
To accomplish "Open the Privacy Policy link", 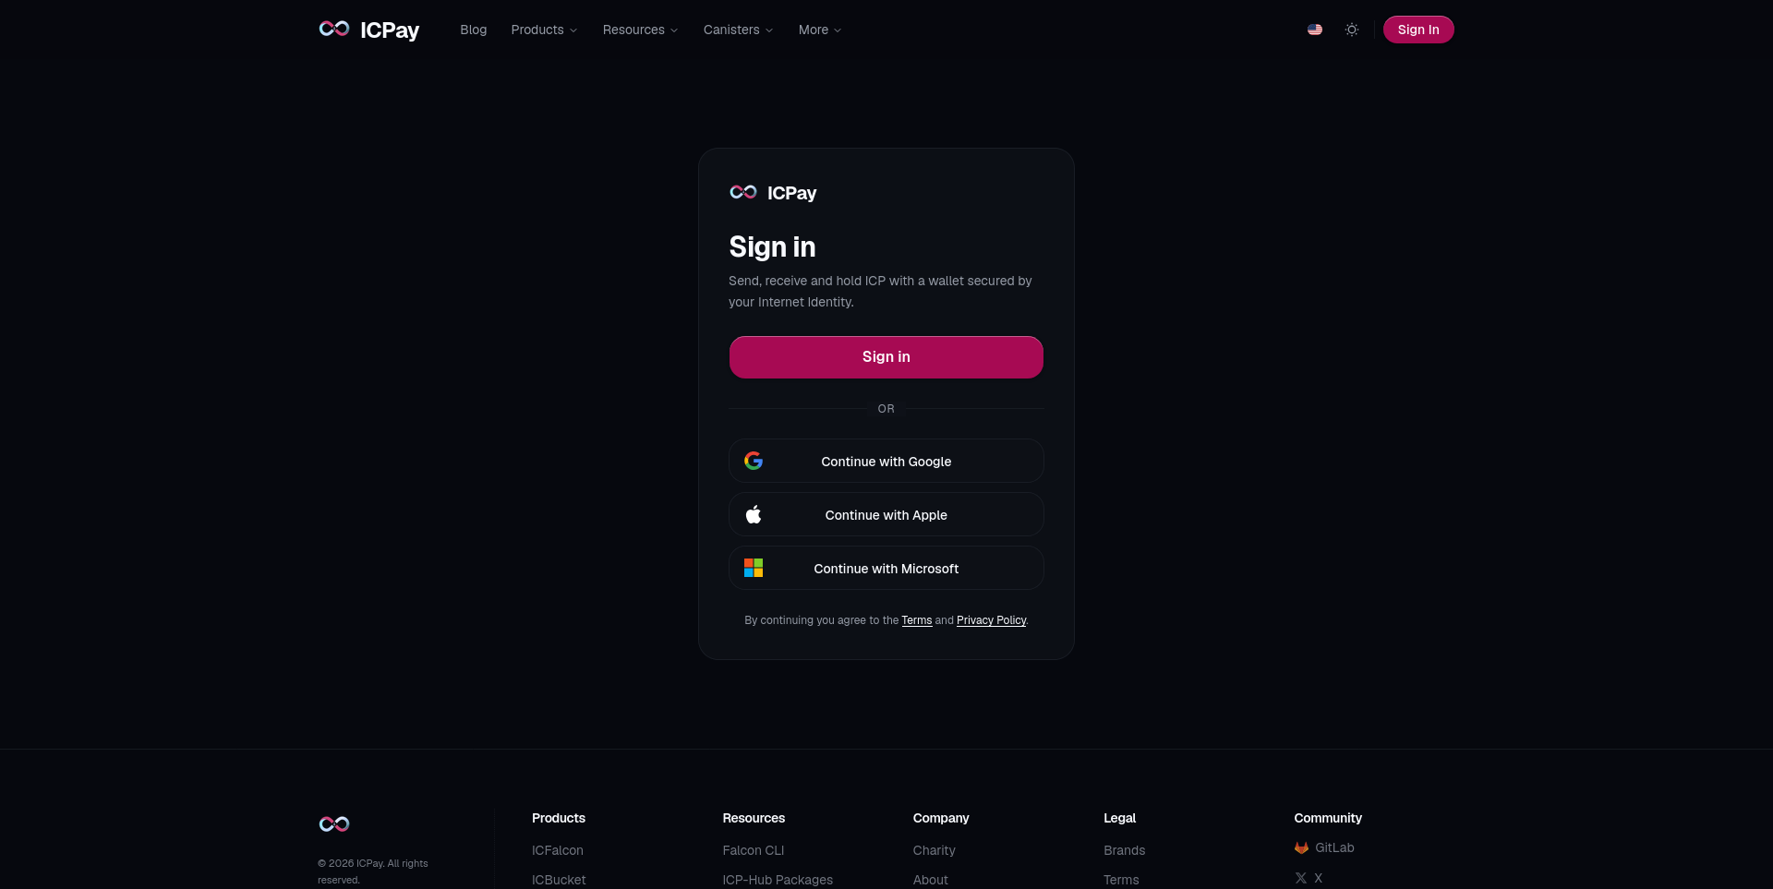I will point(992,620).
